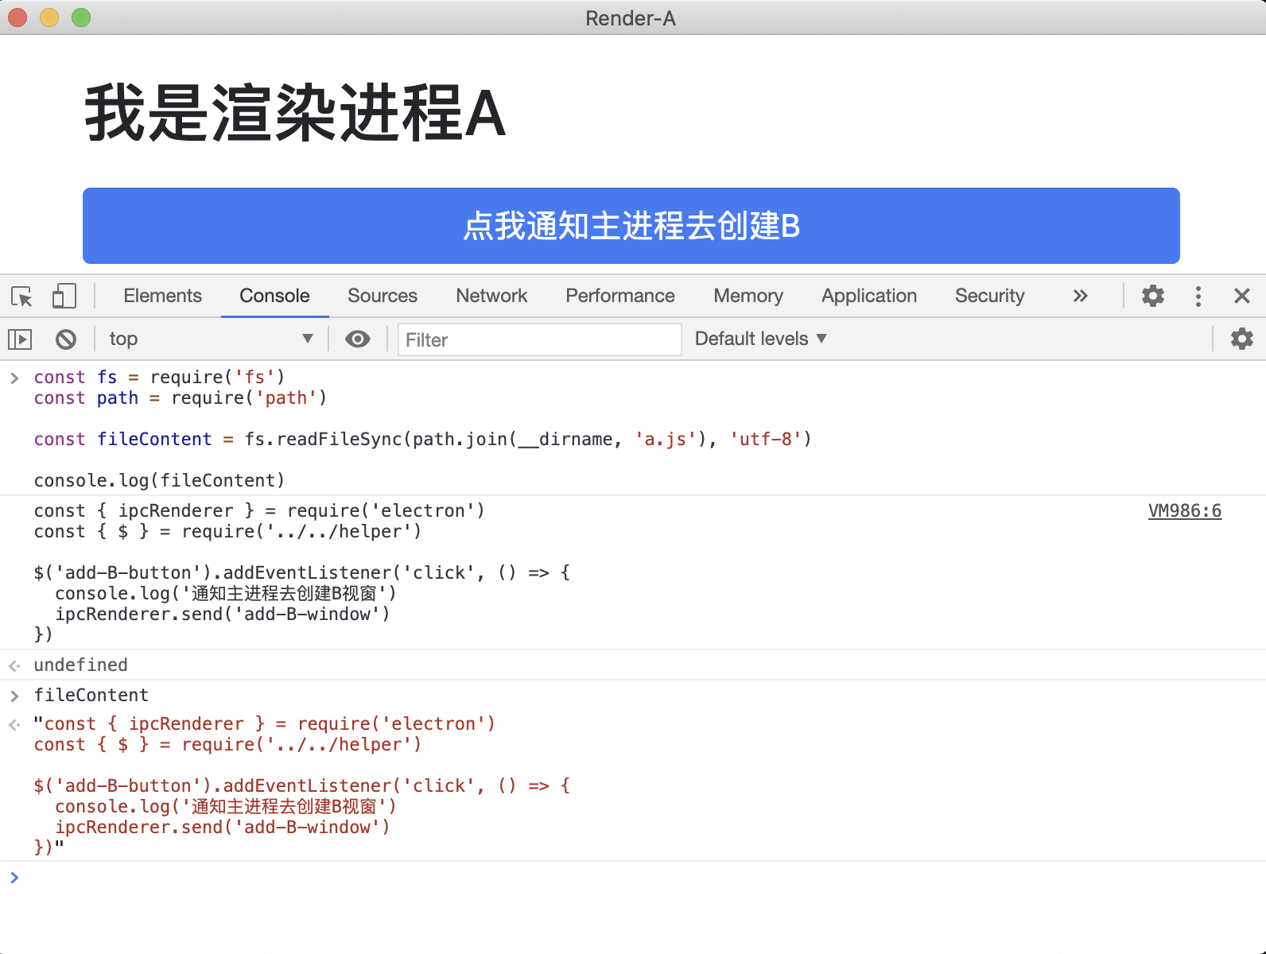This screenshot has width=1266, height=954.
Task: Click the yellow minimize window button
Action: point(49,17)
